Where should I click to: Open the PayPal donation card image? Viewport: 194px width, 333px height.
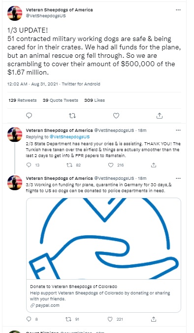[103, 239]
